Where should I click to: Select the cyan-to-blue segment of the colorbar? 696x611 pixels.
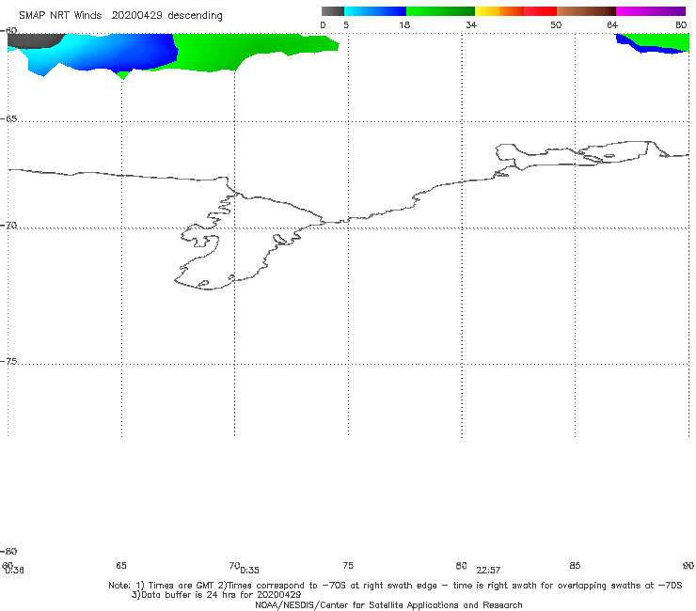375,11
